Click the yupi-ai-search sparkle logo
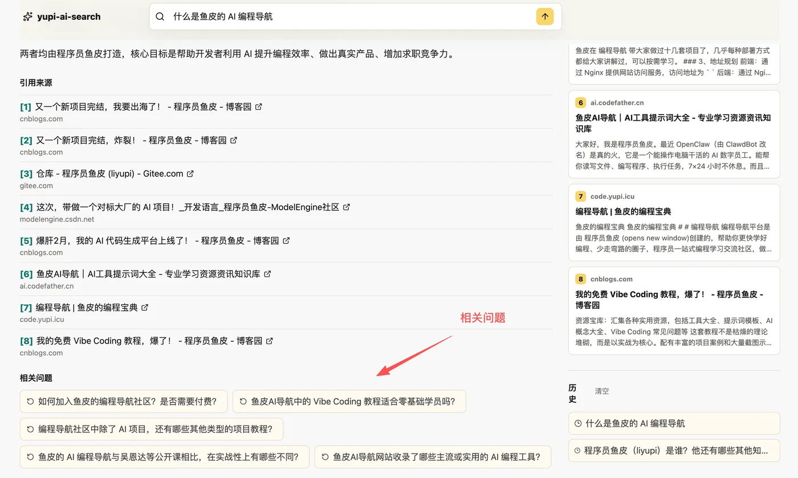Viewport: 798px width, 478px height. pos(27,17)
